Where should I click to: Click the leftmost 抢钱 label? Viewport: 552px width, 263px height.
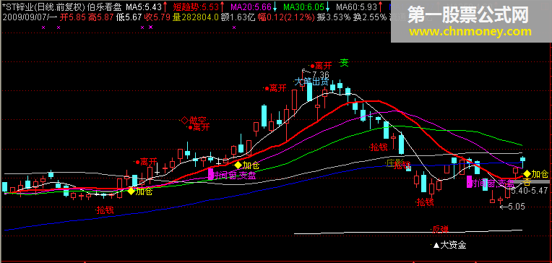pyautogui.click(x=105, y=210)
